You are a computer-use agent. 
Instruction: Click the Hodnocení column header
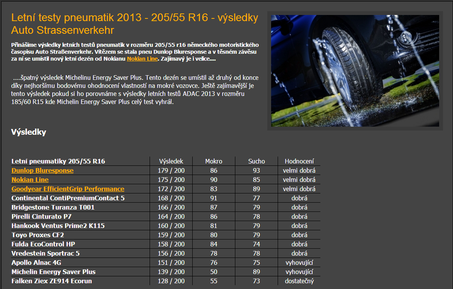tap(299, 161)
